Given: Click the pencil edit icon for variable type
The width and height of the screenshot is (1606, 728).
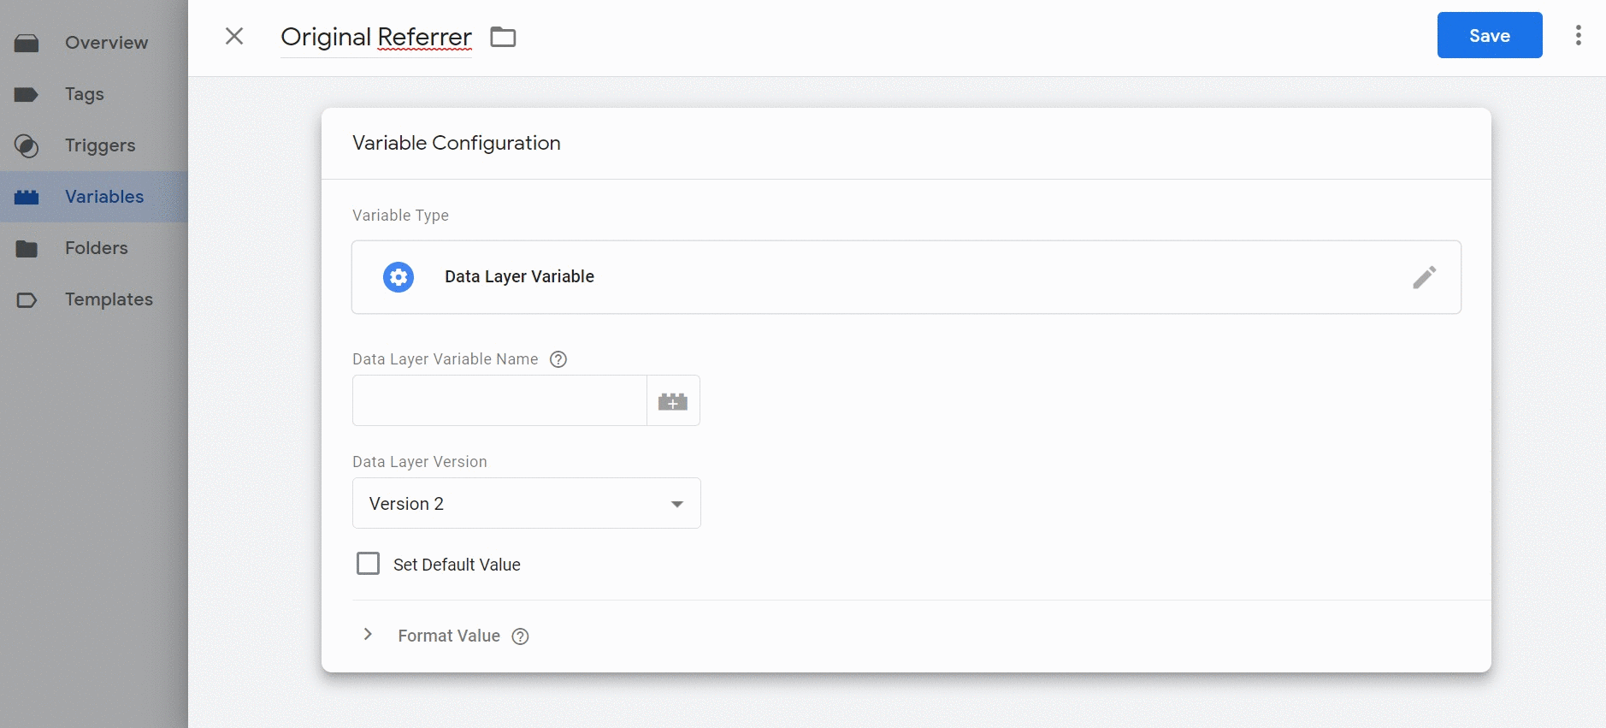Looking at the screenshot, I should [1424, 277].
